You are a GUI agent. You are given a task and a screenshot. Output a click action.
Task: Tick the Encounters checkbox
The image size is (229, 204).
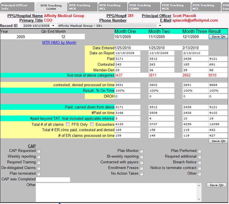[92, 124]
